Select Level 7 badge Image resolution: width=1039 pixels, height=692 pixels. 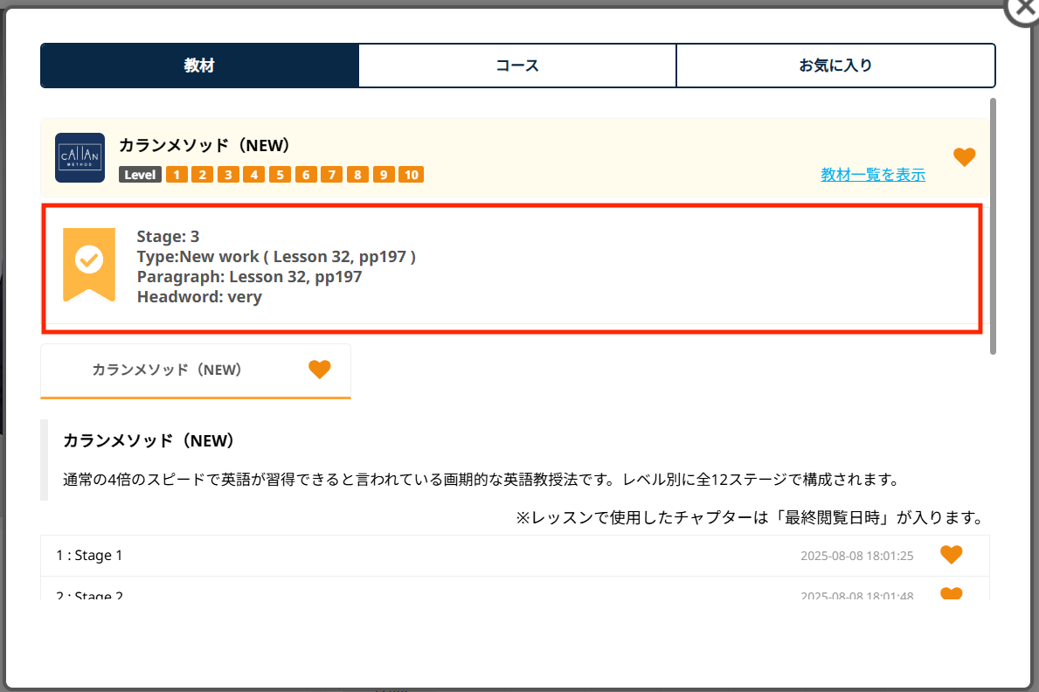pos(331,175)
